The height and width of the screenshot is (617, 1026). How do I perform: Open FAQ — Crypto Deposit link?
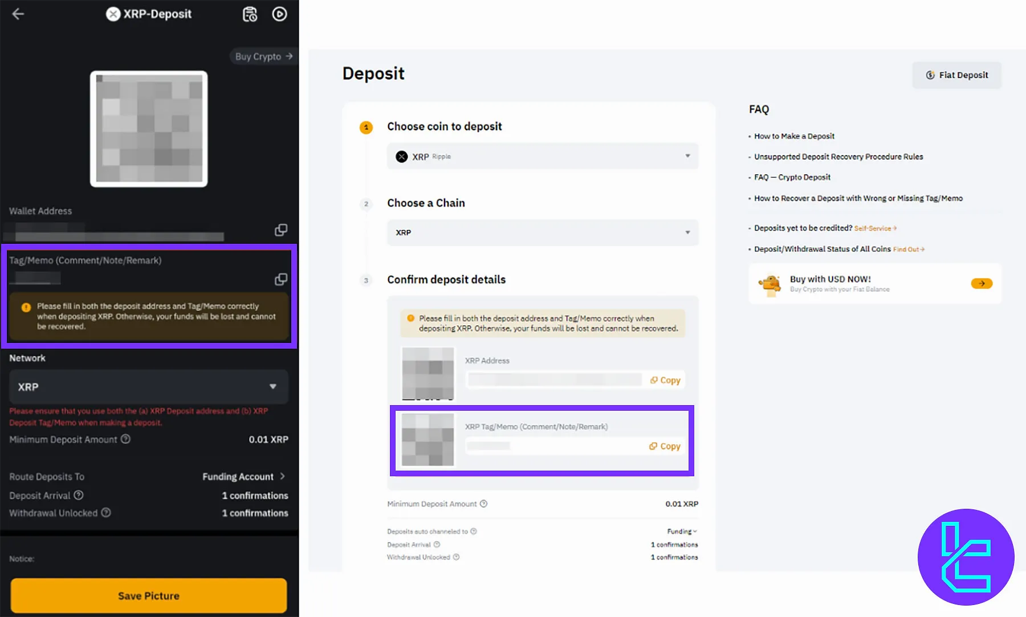[x=792, y=177]
